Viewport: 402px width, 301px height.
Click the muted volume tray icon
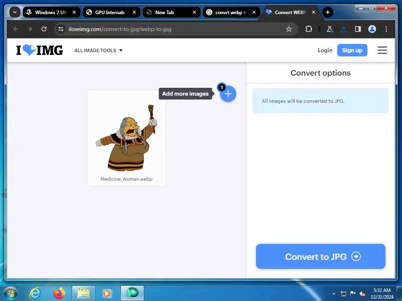tap(362, 294)
